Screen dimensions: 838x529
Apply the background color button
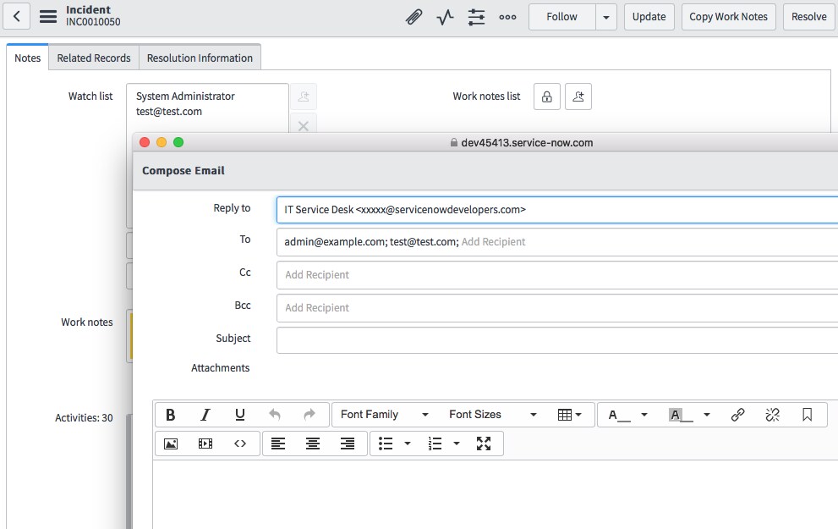681,415
